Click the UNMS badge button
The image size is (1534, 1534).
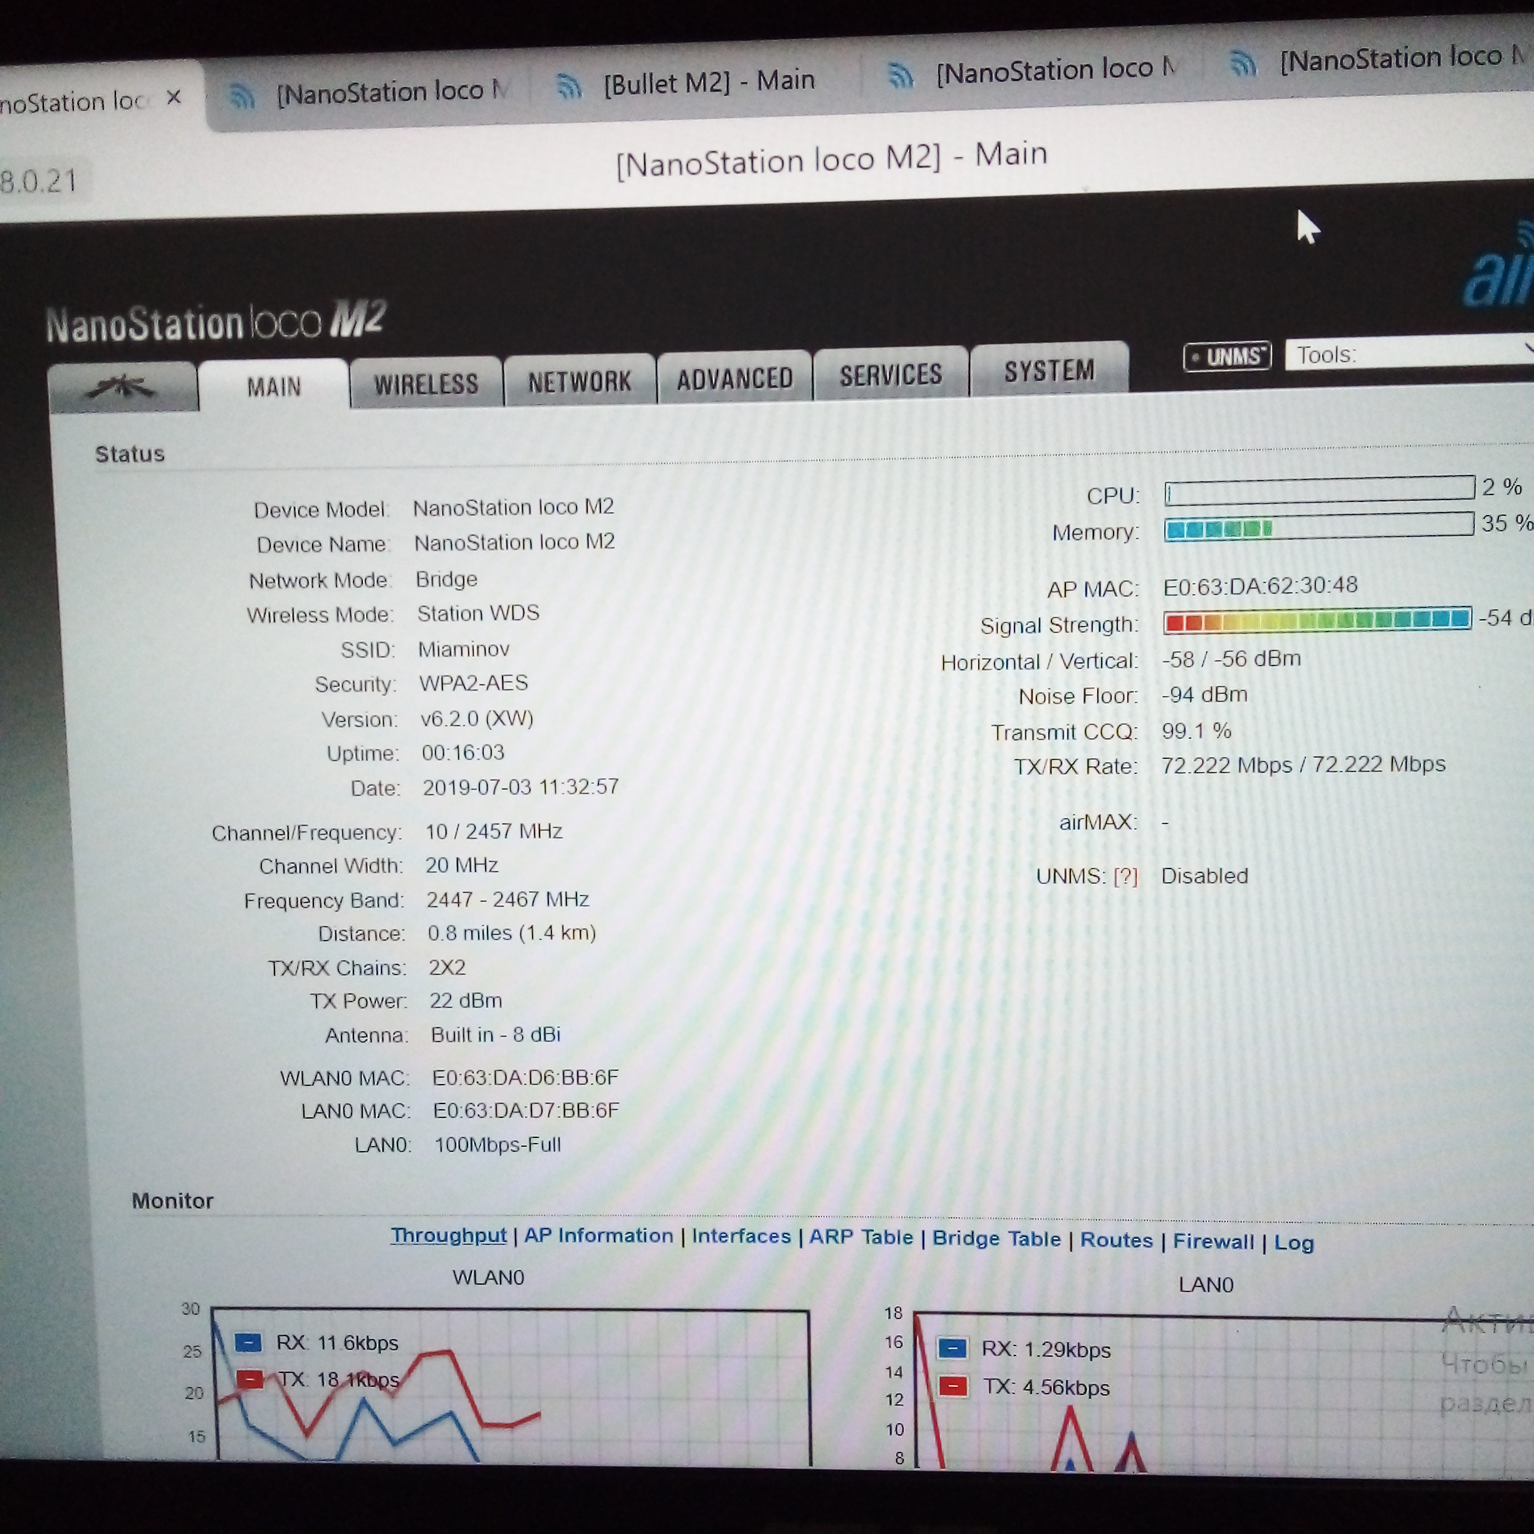click(1227, 357)
